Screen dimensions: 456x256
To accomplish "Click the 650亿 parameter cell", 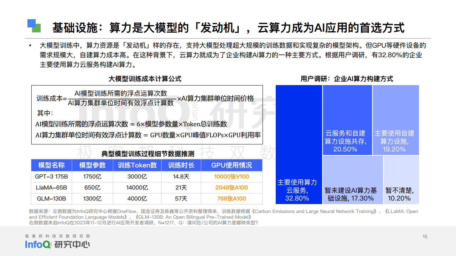I will [92, 188].
